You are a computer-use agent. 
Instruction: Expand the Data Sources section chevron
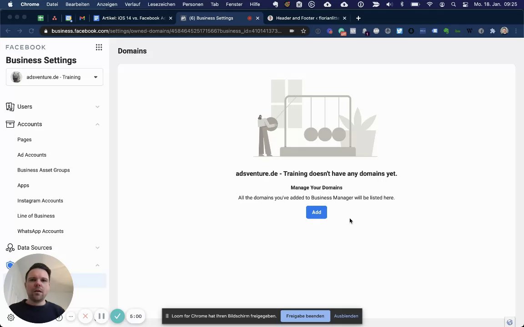click(97, 248)
